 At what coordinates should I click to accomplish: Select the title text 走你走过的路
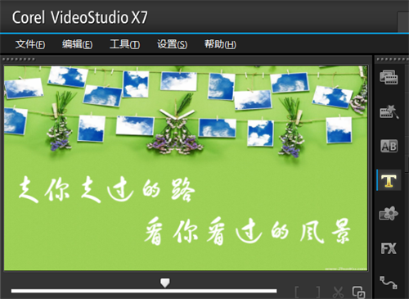107,189
